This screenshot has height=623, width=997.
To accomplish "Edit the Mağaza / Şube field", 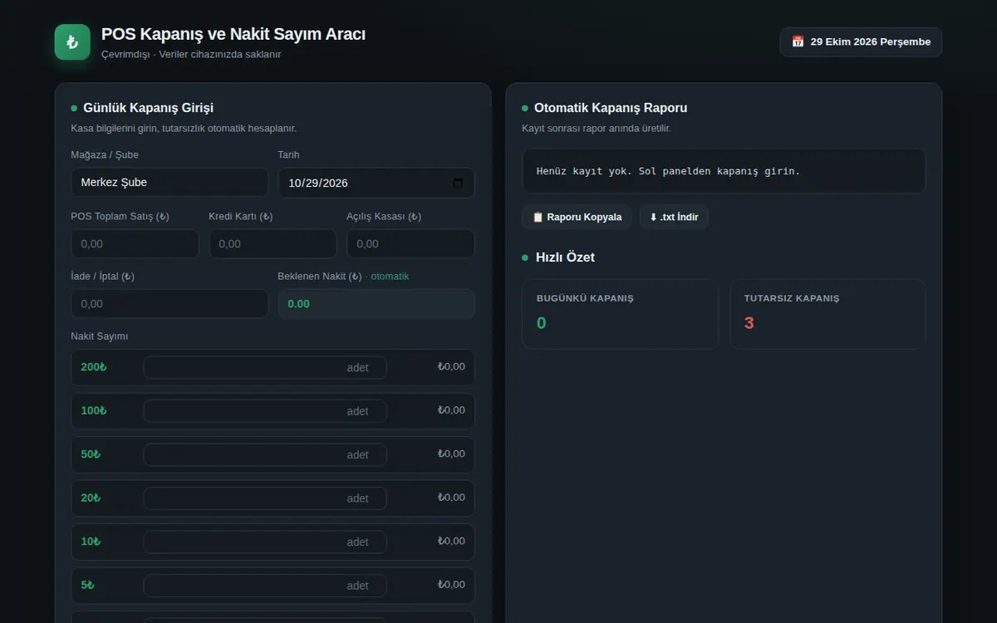I will pos(169,183).
